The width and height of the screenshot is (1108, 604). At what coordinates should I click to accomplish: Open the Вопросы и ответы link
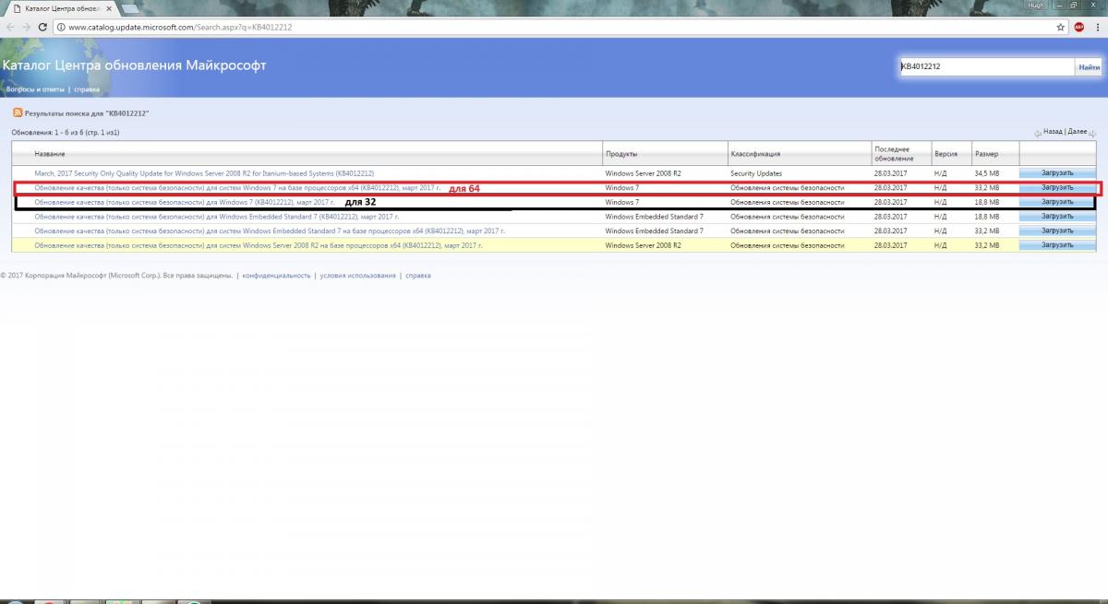[x=35, y=89]
